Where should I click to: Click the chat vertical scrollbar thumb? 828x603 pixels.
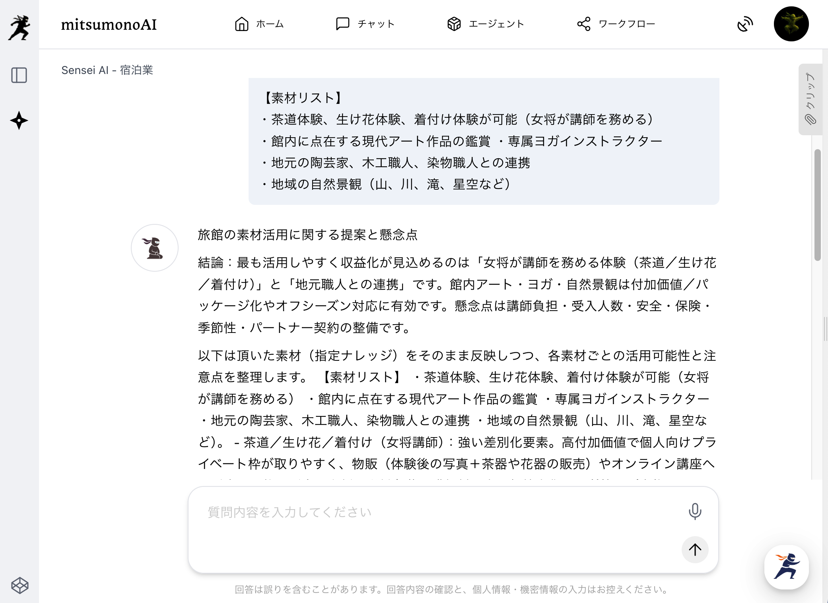point(818,205)
